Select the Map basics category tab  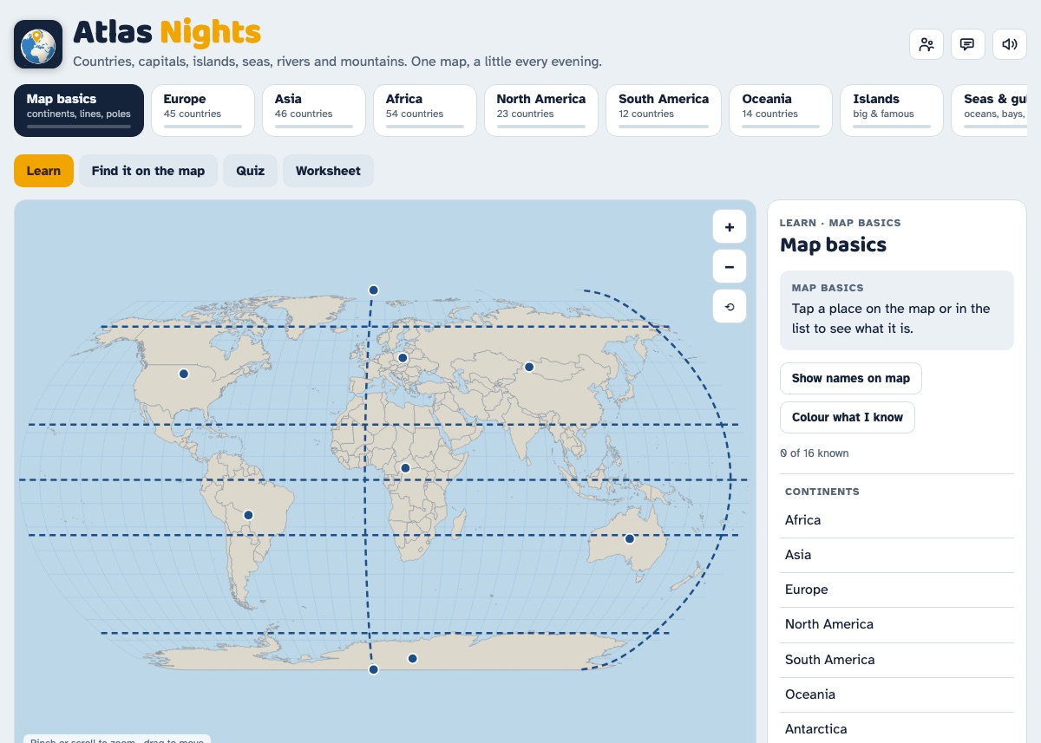pos(79,110)
